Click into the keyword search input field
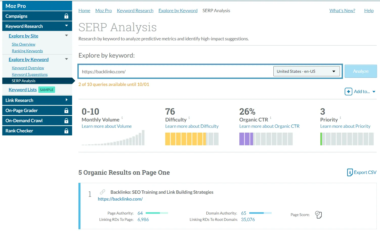Viewport: 380px width, 231px height. click(x=175, y=72)
